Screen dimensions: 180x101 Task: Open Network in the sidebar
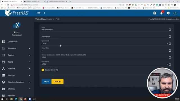coord(12,69)
